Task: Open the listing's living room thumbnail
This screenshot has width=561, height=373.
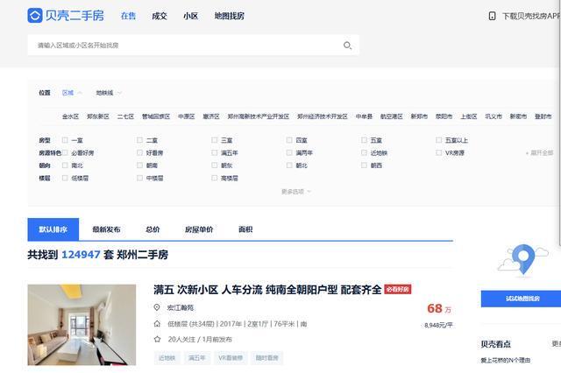Action: pyautogui.click(x=82, y=324)
